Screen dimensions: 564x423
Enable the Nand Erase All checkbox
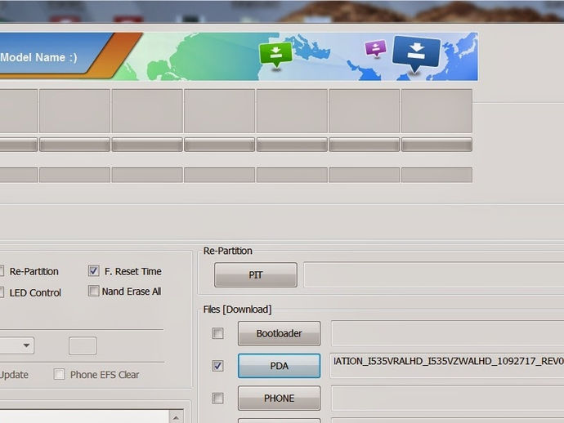tap(93, 291)
